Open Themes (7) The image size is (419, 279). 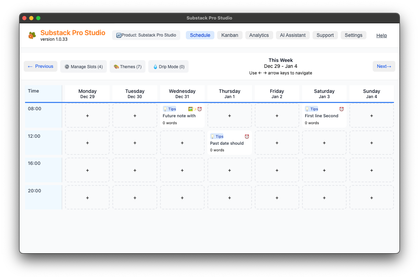coord(127,66)
